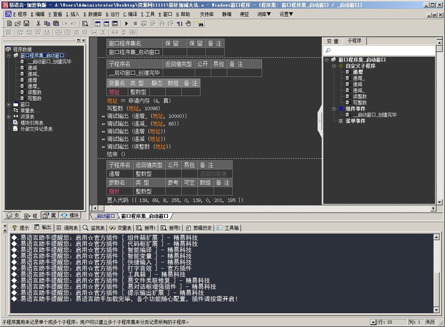Paste from clipboard using the paste icon
The height and width of the screenshot is (327, 445).
pyautogui.click(x=56, y=24)
